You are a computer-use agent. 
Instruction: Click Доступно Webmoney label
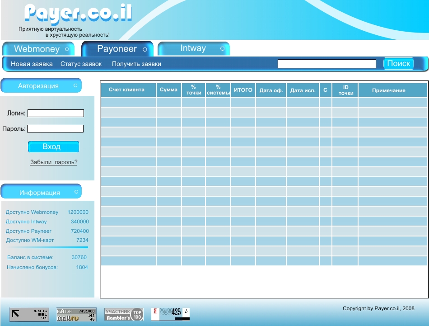coord(32,212)
